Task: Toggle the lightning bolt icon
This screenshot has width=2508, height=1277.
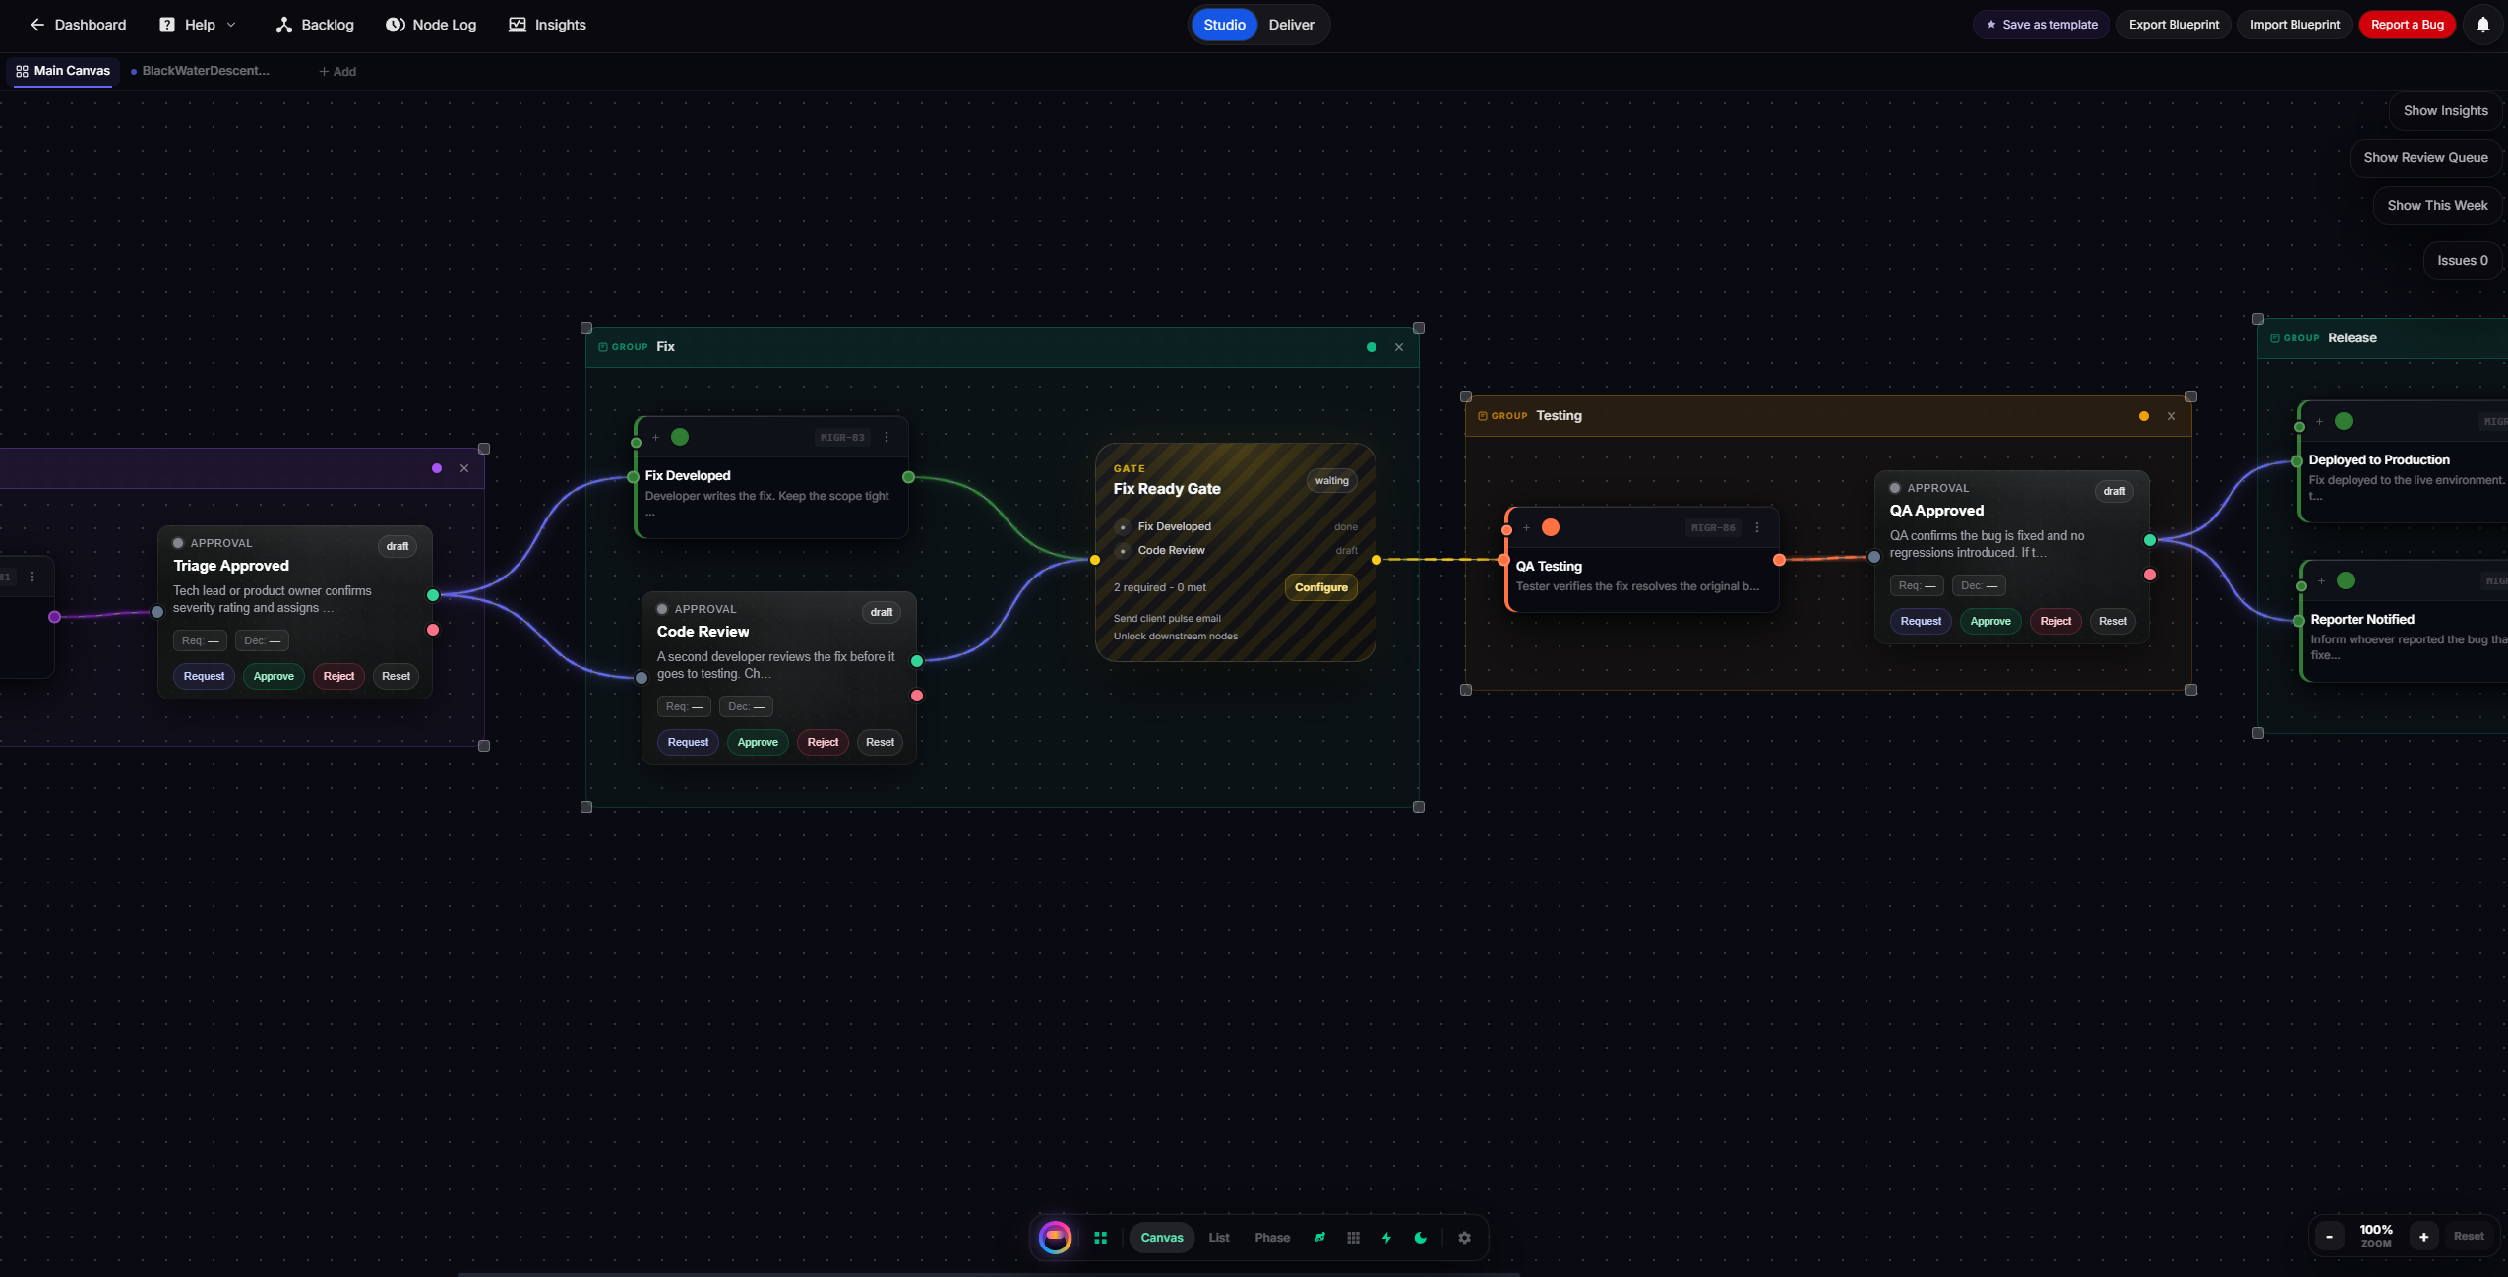Action: click(x=1386, y=1238)
